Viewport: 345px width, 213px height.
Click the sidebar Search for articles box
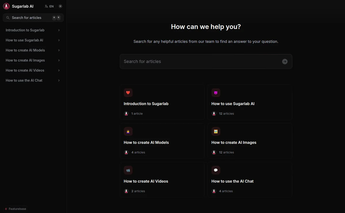pos(33,18)
